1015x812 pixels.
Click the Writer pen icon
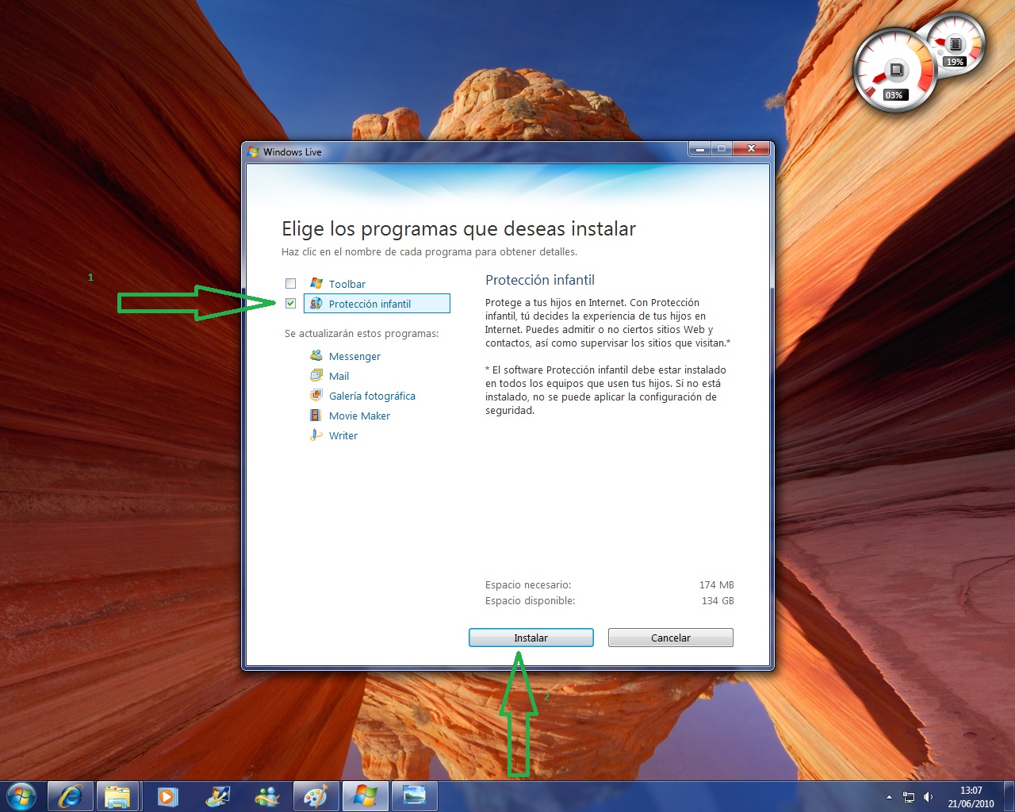(x=316, y=435)
